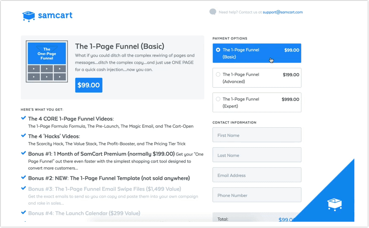Image resolution: width=369 pixels, height=228 pixels.
Task: Click the 'PAYMENT OPTIONS' heading
Action: point(230,39)
